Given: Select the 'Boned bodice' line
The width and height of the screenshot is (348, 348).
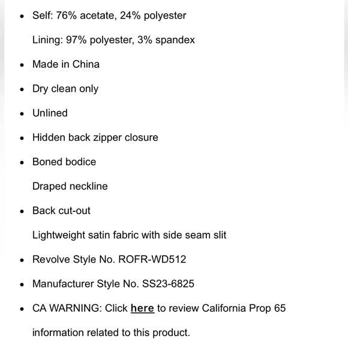Looking at the screenshot, I should pyautogui.click(x=64, y=162).
